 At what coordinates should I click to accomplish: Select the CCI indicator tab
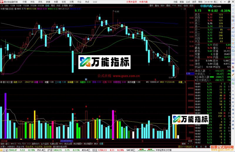(29, 144)
